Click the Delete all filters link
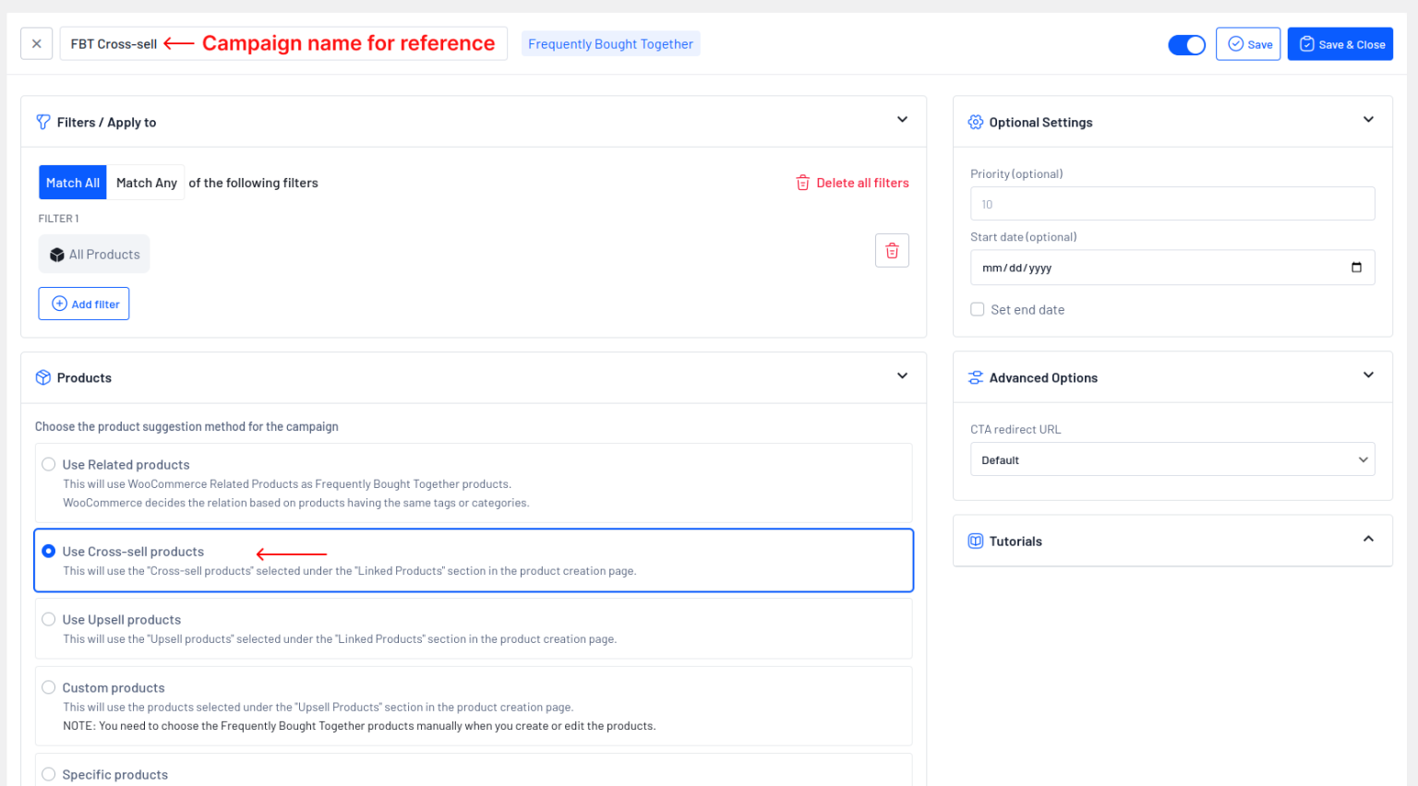Image resolution: width=1418 pixels, height=786 pixels. tap(862, 183)
